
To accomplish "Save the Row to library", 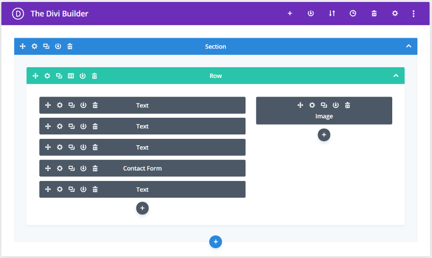I will point(82,76).
